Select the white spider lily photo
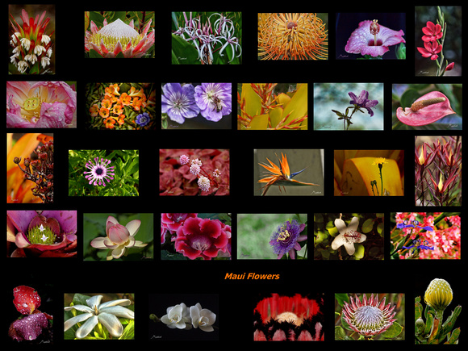468x351 pixels. pyautogui.click(x=207, y=38)
